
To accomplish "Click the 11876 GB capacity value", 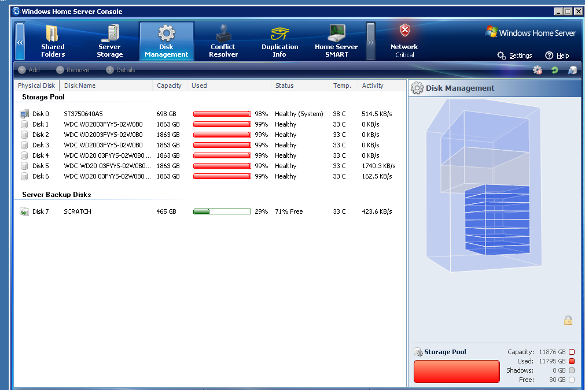I will 552,352.
